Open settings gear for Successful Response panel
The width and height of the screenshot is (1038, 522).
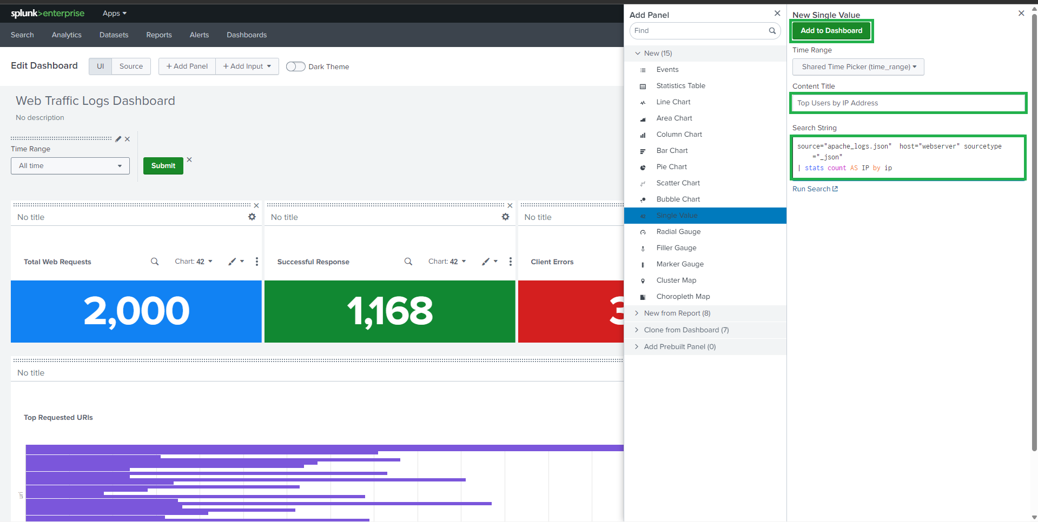tap(506, 217)
